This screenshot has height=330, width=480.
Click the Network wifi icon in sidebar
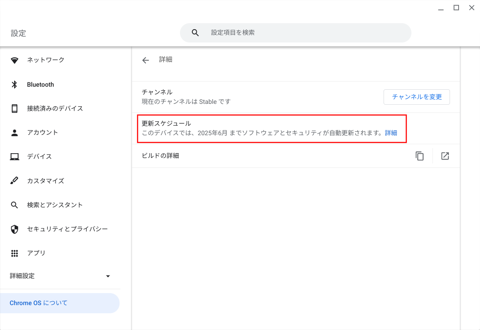pyautogui.click(x=15, y=60)
